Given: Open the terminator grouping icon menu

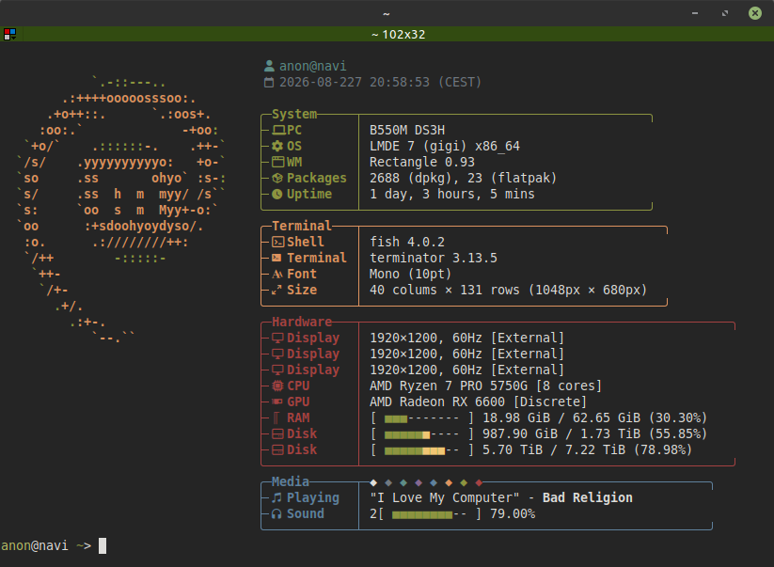Looking at the screenshot, I should tap(9, 34).
